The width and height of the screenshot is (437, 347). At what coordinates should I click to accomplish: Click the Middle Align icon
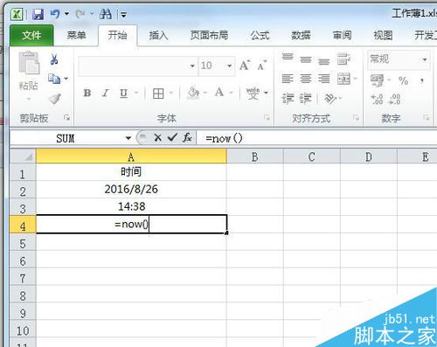(306, 59)
